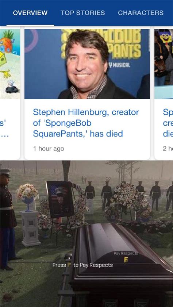Click the partially visible right card headline
Screen dimensions: 173x307
168,123
